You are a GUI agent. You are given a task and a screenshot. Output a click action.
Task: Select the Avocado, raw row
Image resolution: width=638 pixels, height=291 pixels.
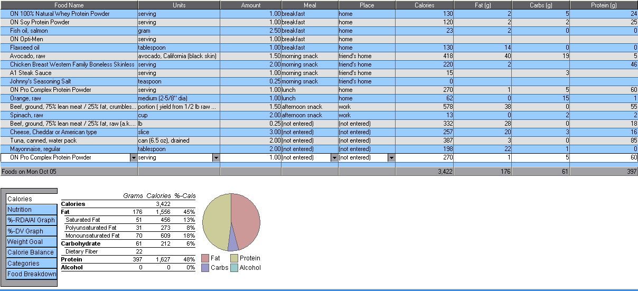coord(319,56)
